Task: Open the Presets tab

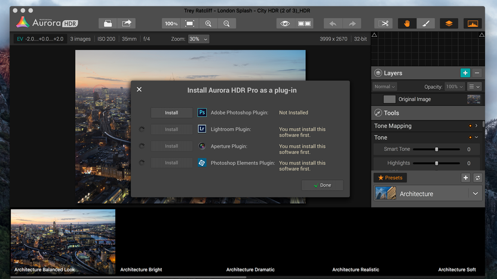Action: 390,178
